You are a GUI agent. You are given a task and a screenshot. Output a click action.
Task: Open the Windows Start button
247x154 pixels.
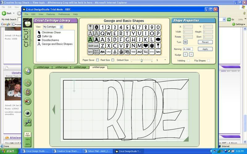pos(9,151)
